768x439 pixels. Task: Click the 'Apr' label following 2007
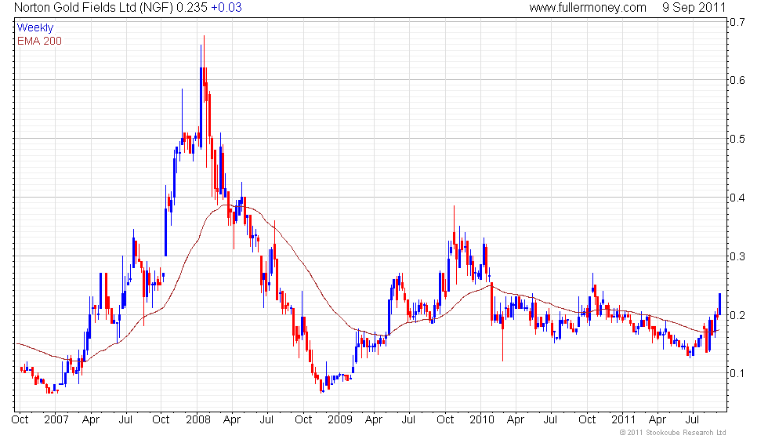tap(91, 419)
